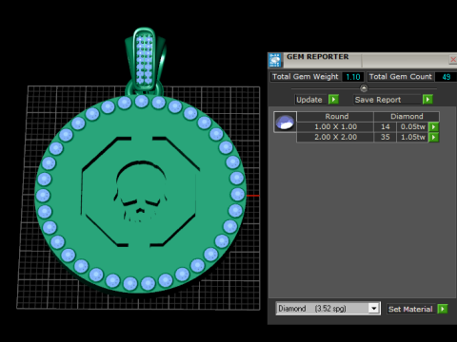Select the round gem thumbnail
The image size is (457, 342).
(285, 123)
